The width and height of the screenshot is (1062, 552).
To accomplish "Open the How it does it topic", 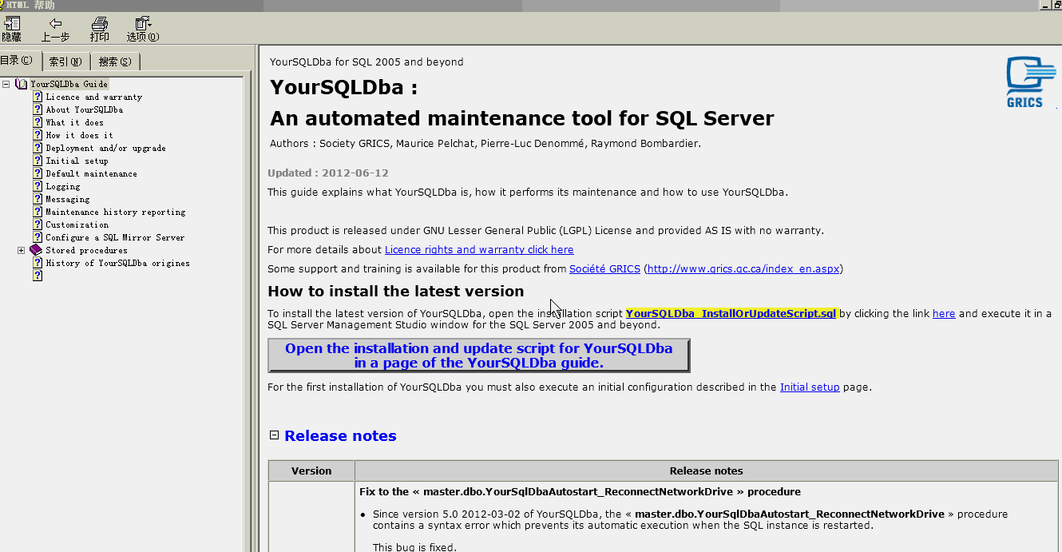I will point(79,135).
